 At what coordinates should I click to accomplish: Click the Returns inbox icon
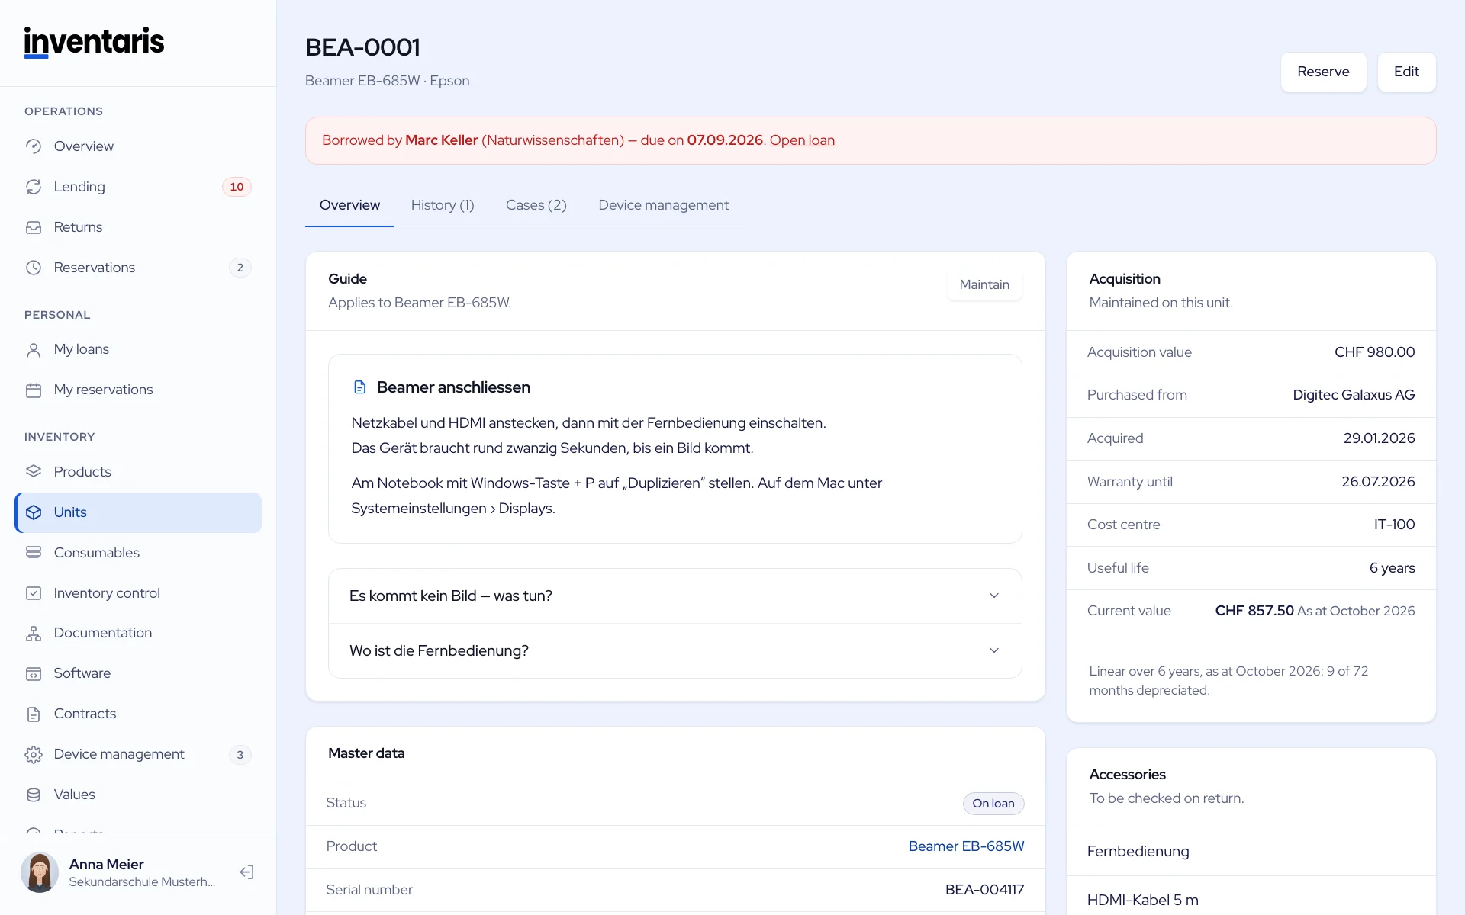34,227
